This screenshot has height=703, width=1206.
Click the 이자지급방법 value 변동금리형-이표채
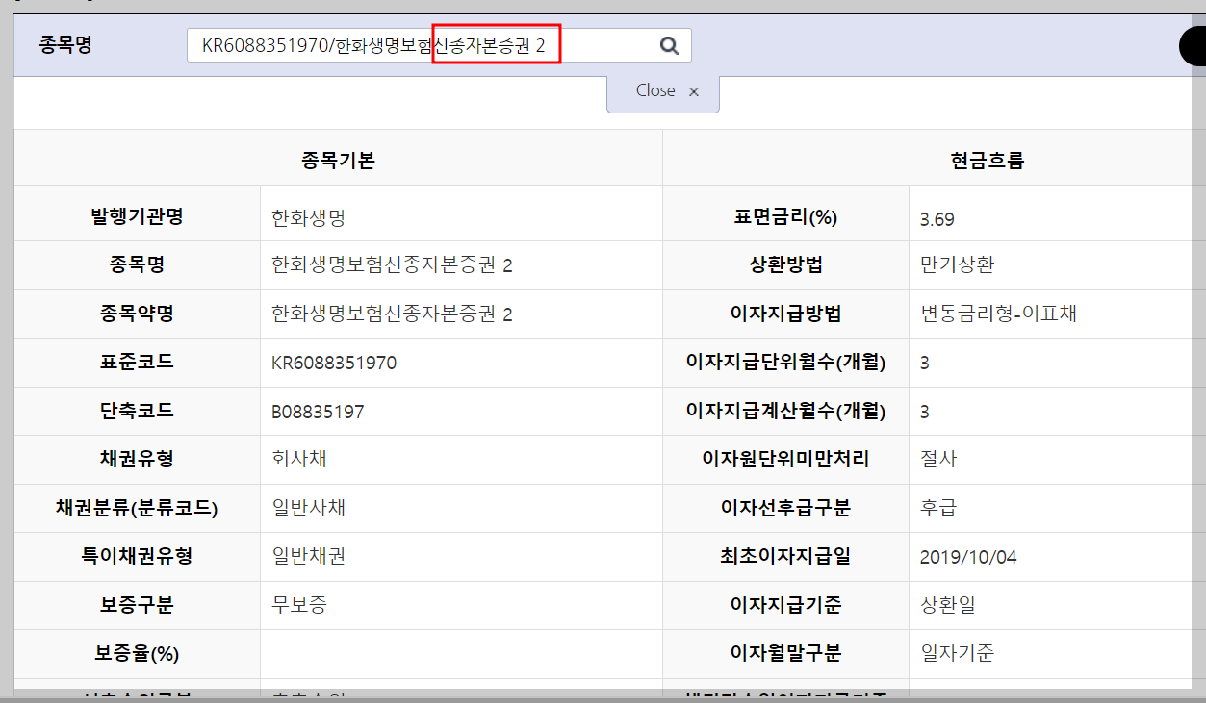point(998,314)
